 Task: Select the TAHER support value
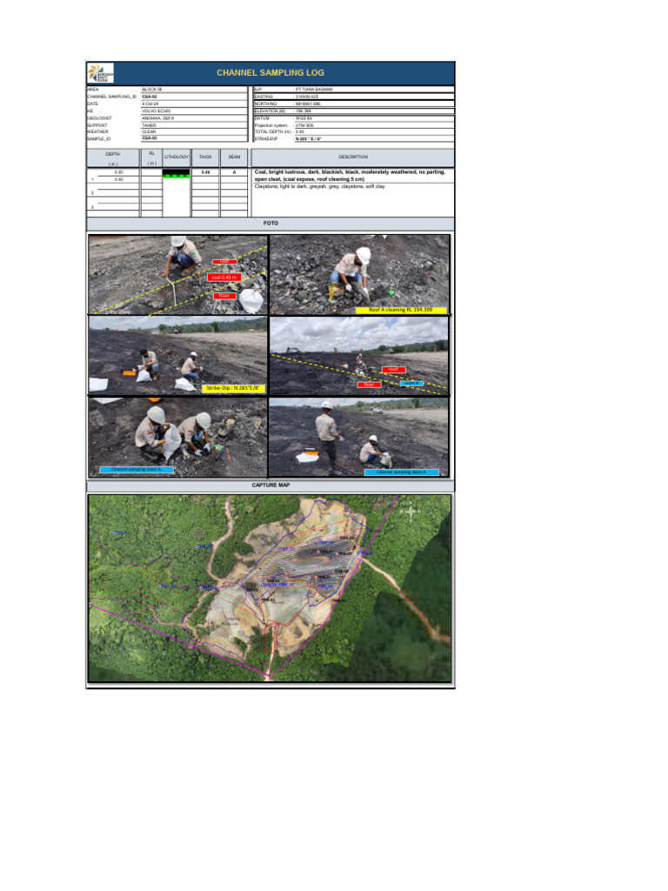[x=149, y=125]
